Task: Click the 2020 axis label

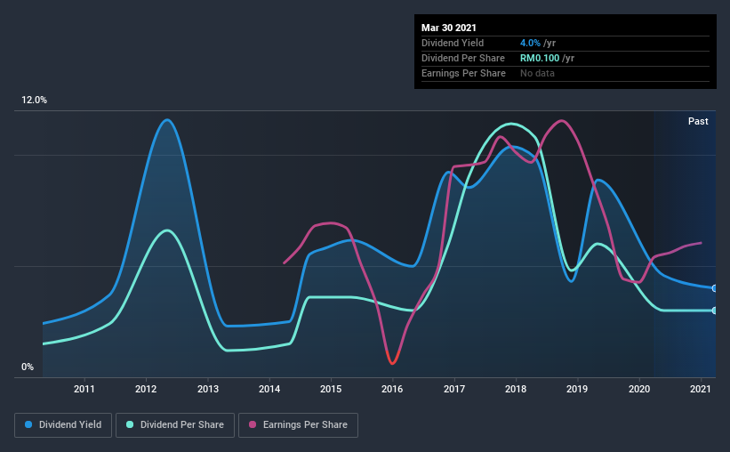Action: 639,389
